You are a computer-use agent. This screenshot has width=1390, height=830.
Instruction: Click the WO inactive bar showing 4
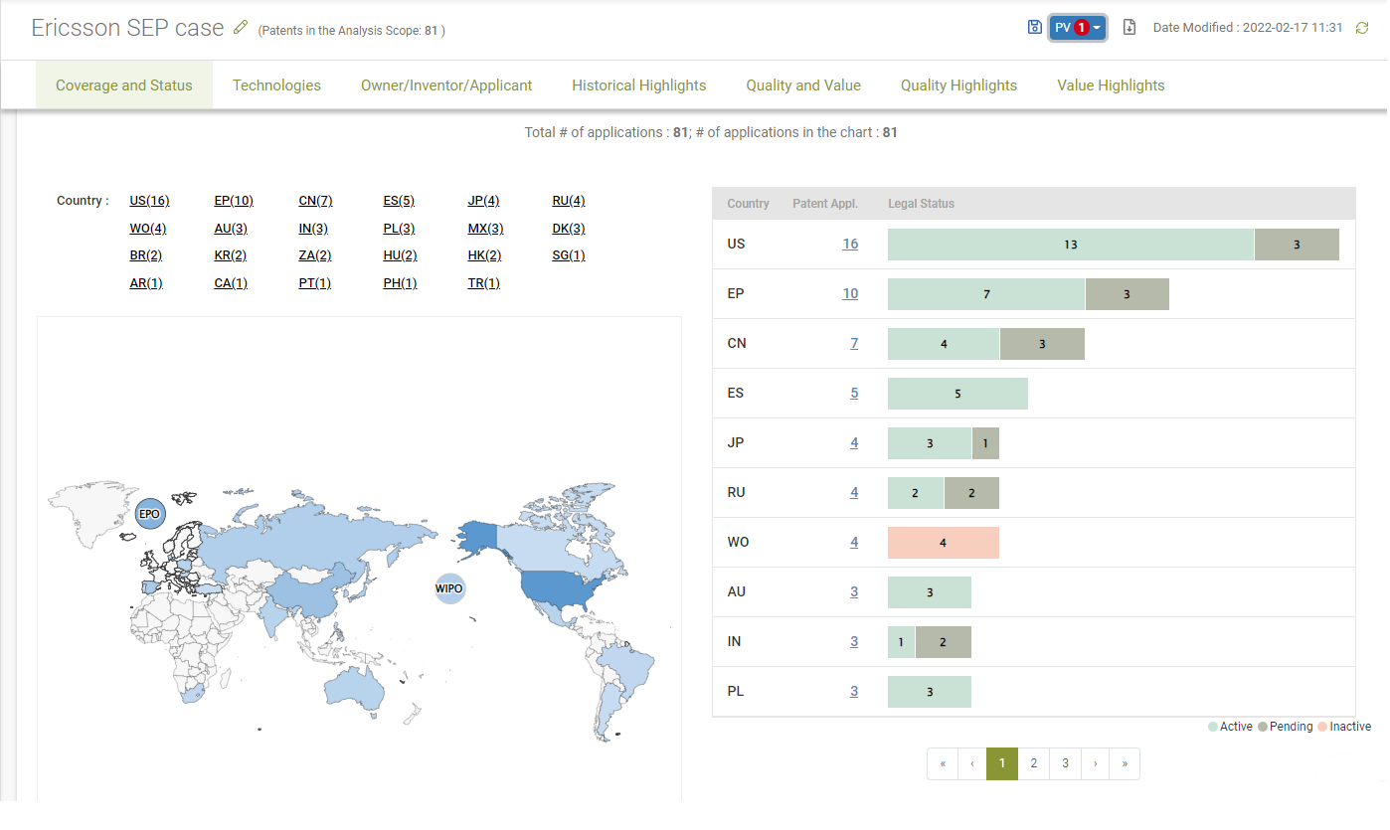(944, 543)
